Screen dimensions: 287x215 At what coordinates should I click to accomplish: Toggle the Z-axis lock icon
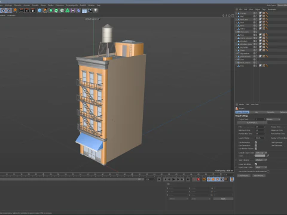pos(9,10)
